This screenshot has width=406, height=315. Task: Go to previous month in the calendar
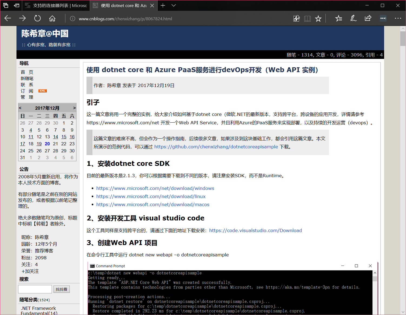(x=20, y=108)
